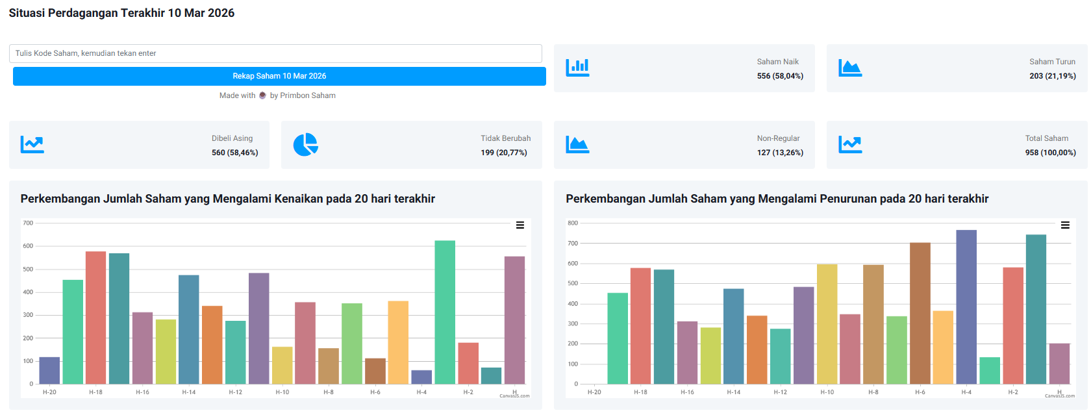Click the Dibeli Asing trend line icon
Screen dimensions: 1091x415
click(x=32, y=144)
